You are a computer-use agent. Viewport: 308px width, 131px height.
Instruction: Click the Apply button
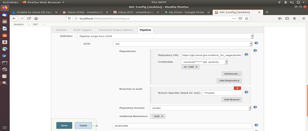coord(83,126)
